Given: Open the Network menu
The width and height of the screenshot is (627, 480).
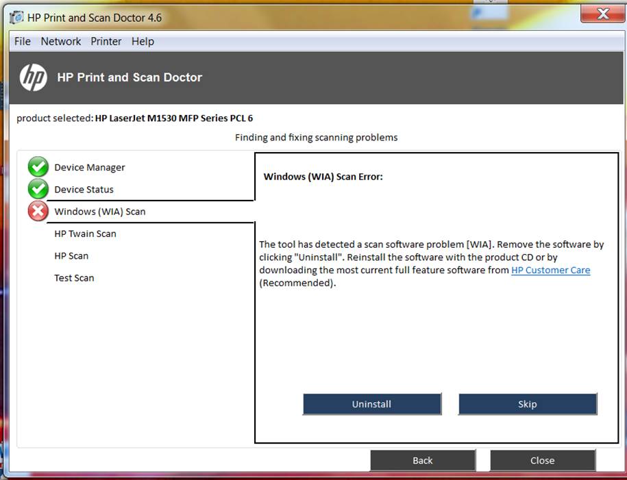Looking at the screenshot, I should click(61, 41).
